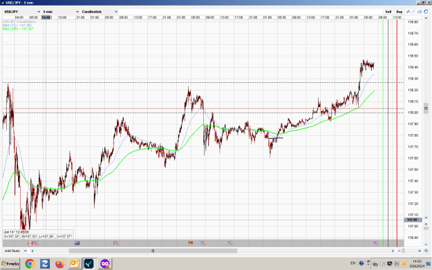432x270 pixels.
Task: Open the USD/JPY symbol dropdown
Action: [22, 12]
